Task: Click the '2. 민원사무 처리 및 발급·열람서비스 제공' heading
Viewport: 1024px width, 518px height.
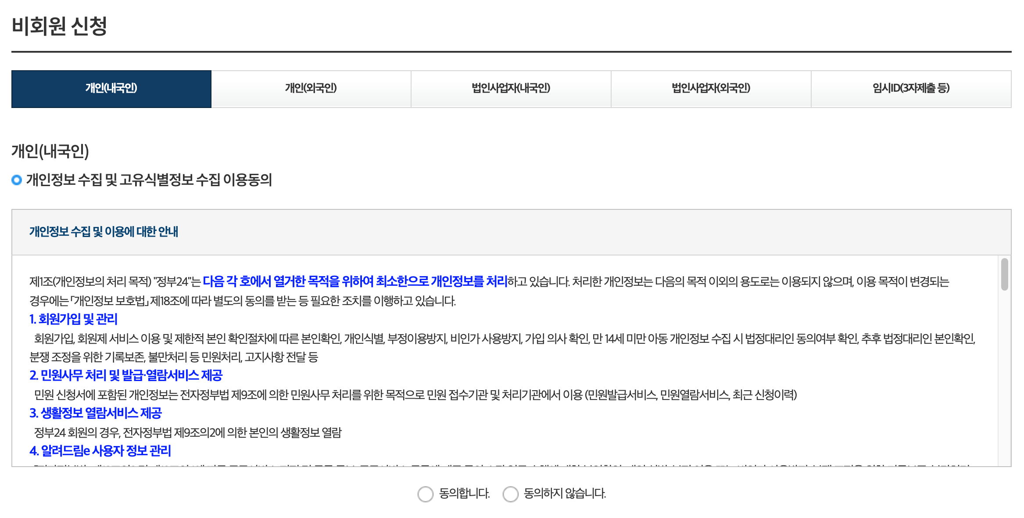Action: [126, 375]
